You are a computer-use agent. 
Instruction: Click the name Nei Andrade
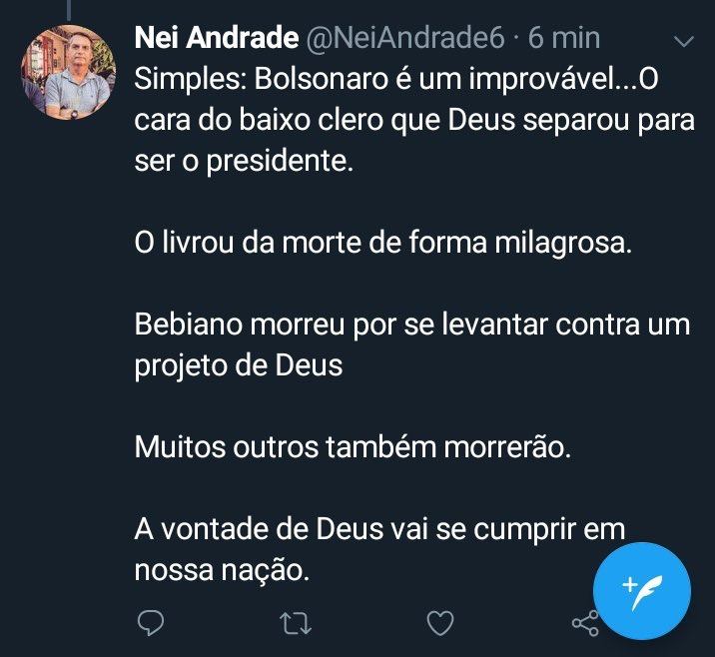coord(216,39)
